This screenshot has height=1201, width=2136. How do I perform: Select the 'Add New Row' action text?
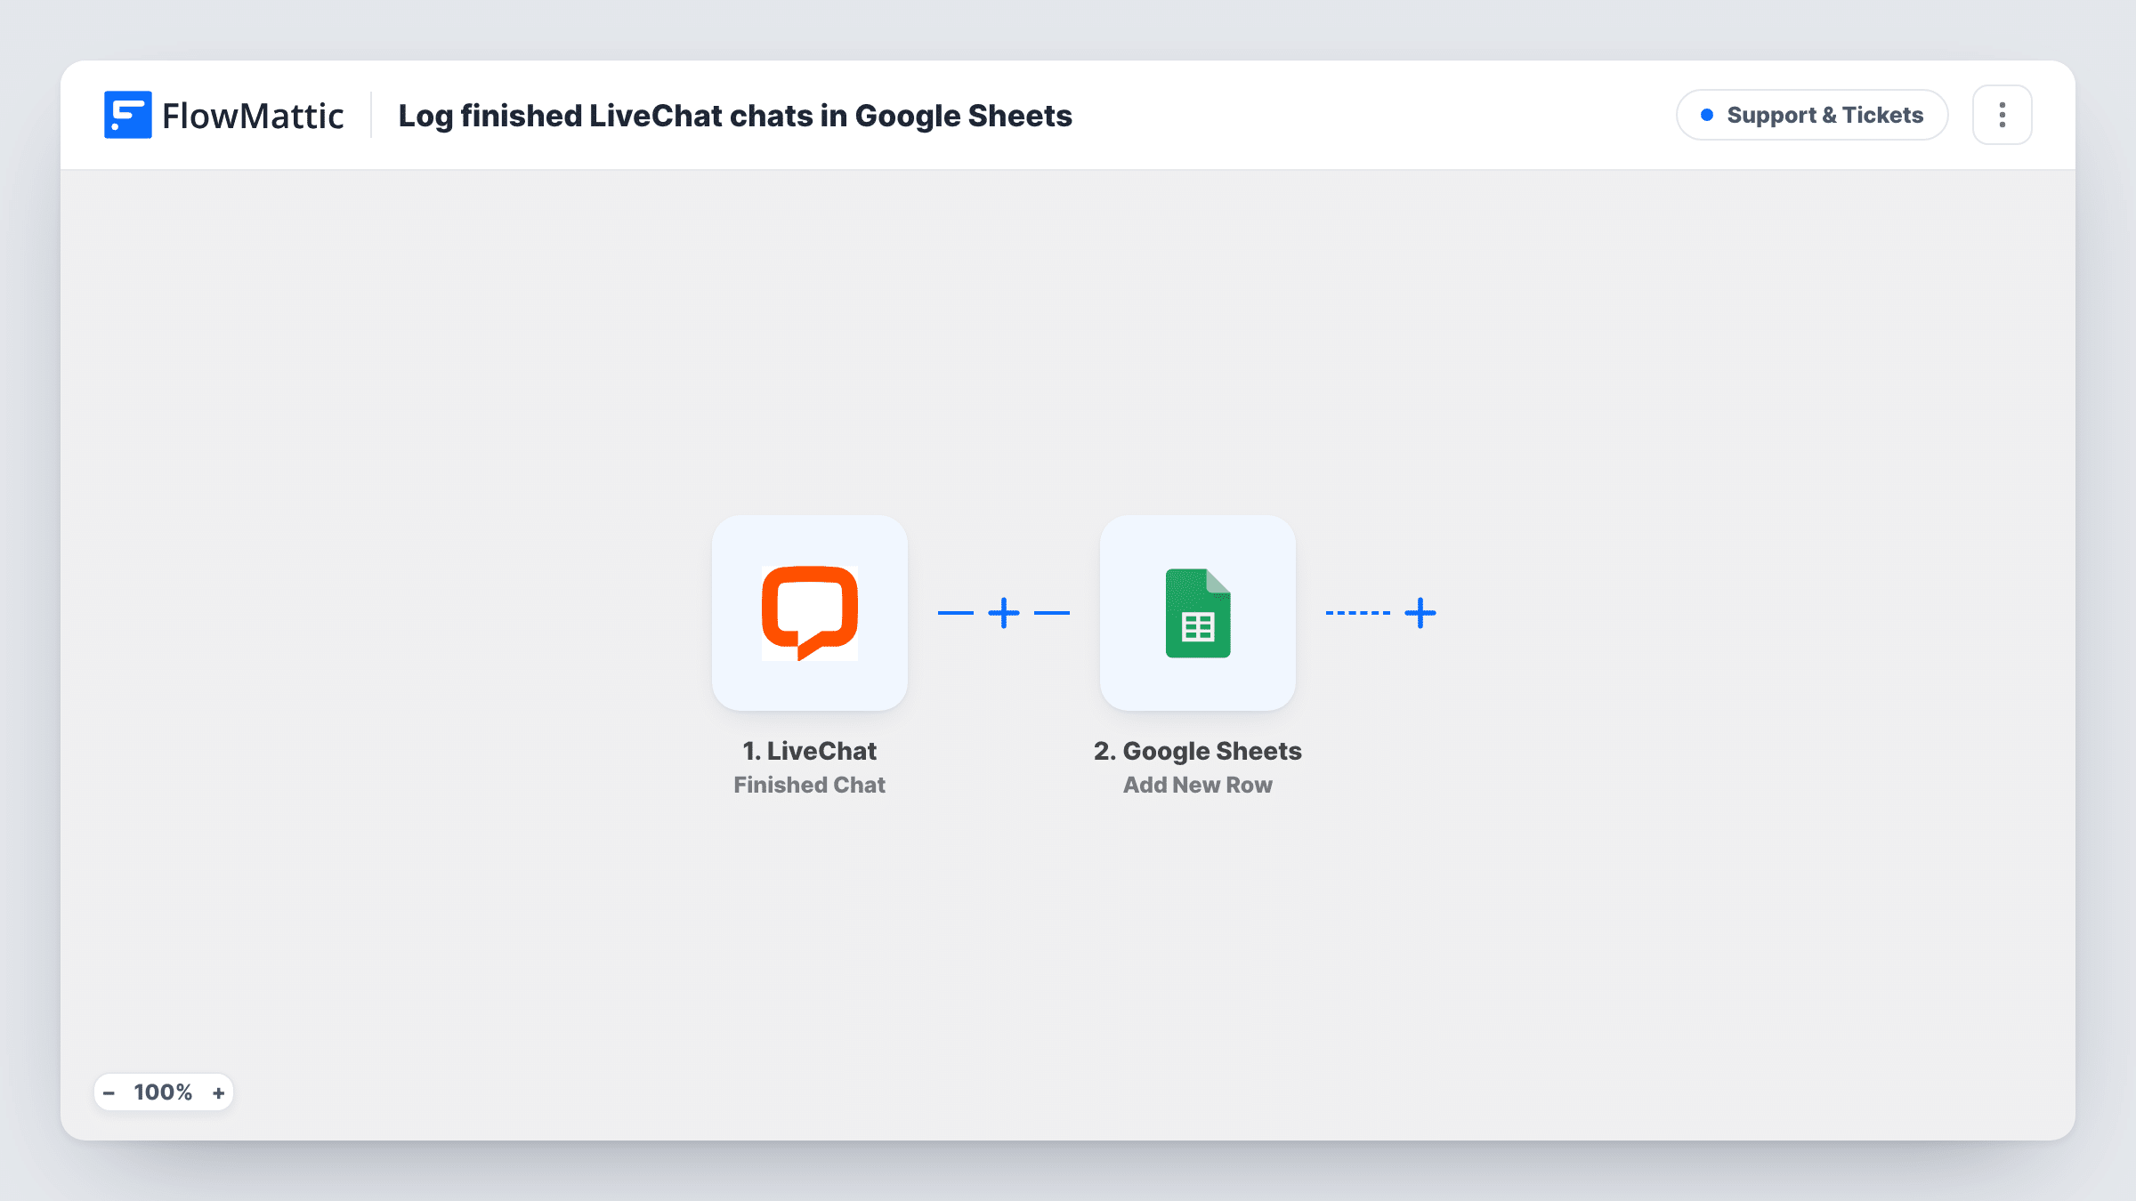pos(1198,785)
